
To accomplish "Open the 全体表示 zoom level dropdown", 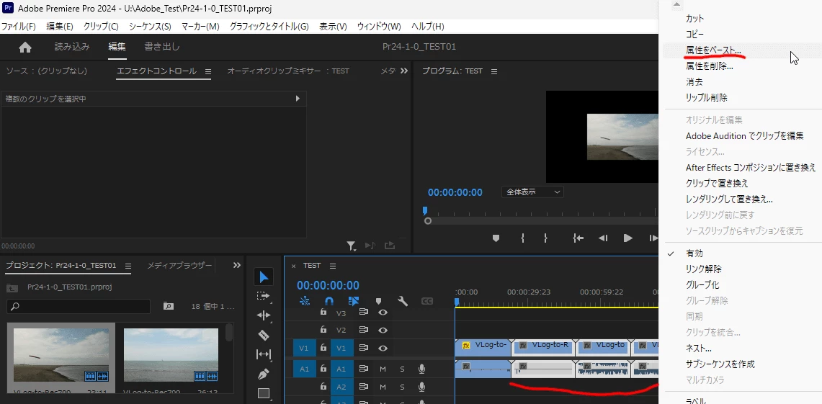I will (532, 192).
